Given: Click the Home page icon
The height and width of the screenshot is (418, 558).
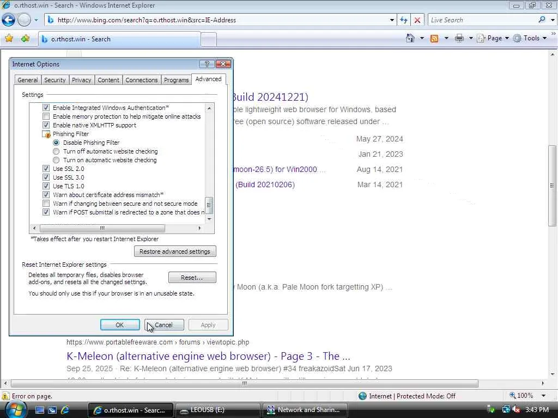Looking at the screenshot, I should coord(410,38).
